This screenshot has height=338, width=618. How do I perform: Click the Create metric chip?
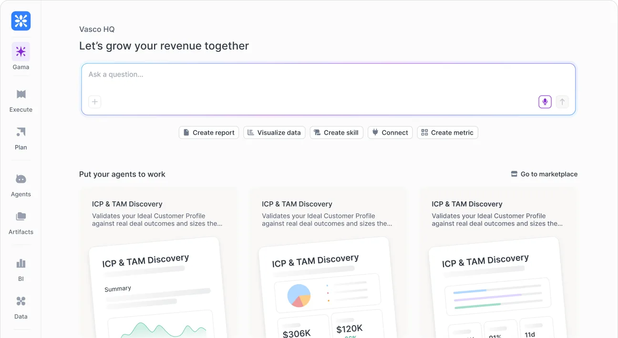(447, 132)
